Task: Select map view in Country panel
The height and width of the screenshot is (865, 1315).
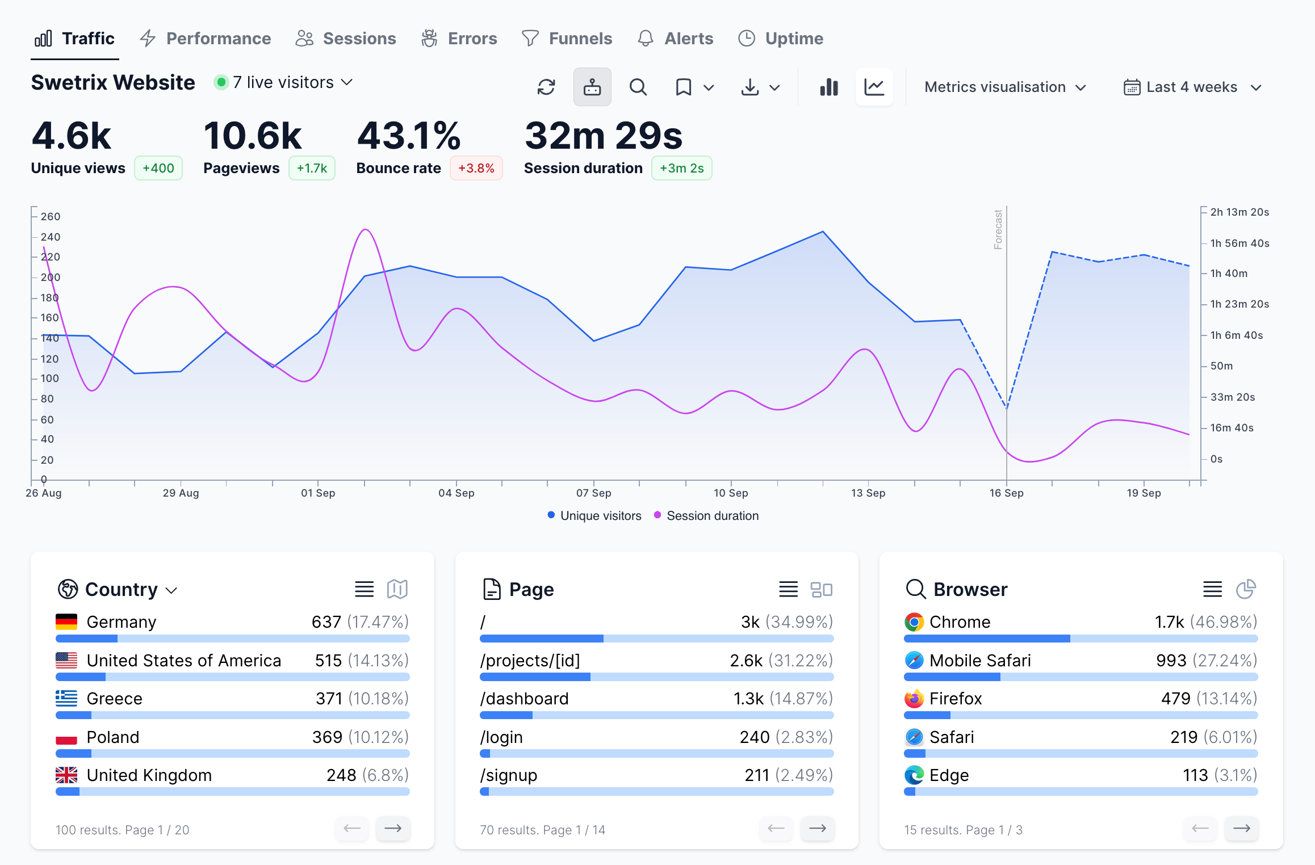Action: (x=397, y=589)
